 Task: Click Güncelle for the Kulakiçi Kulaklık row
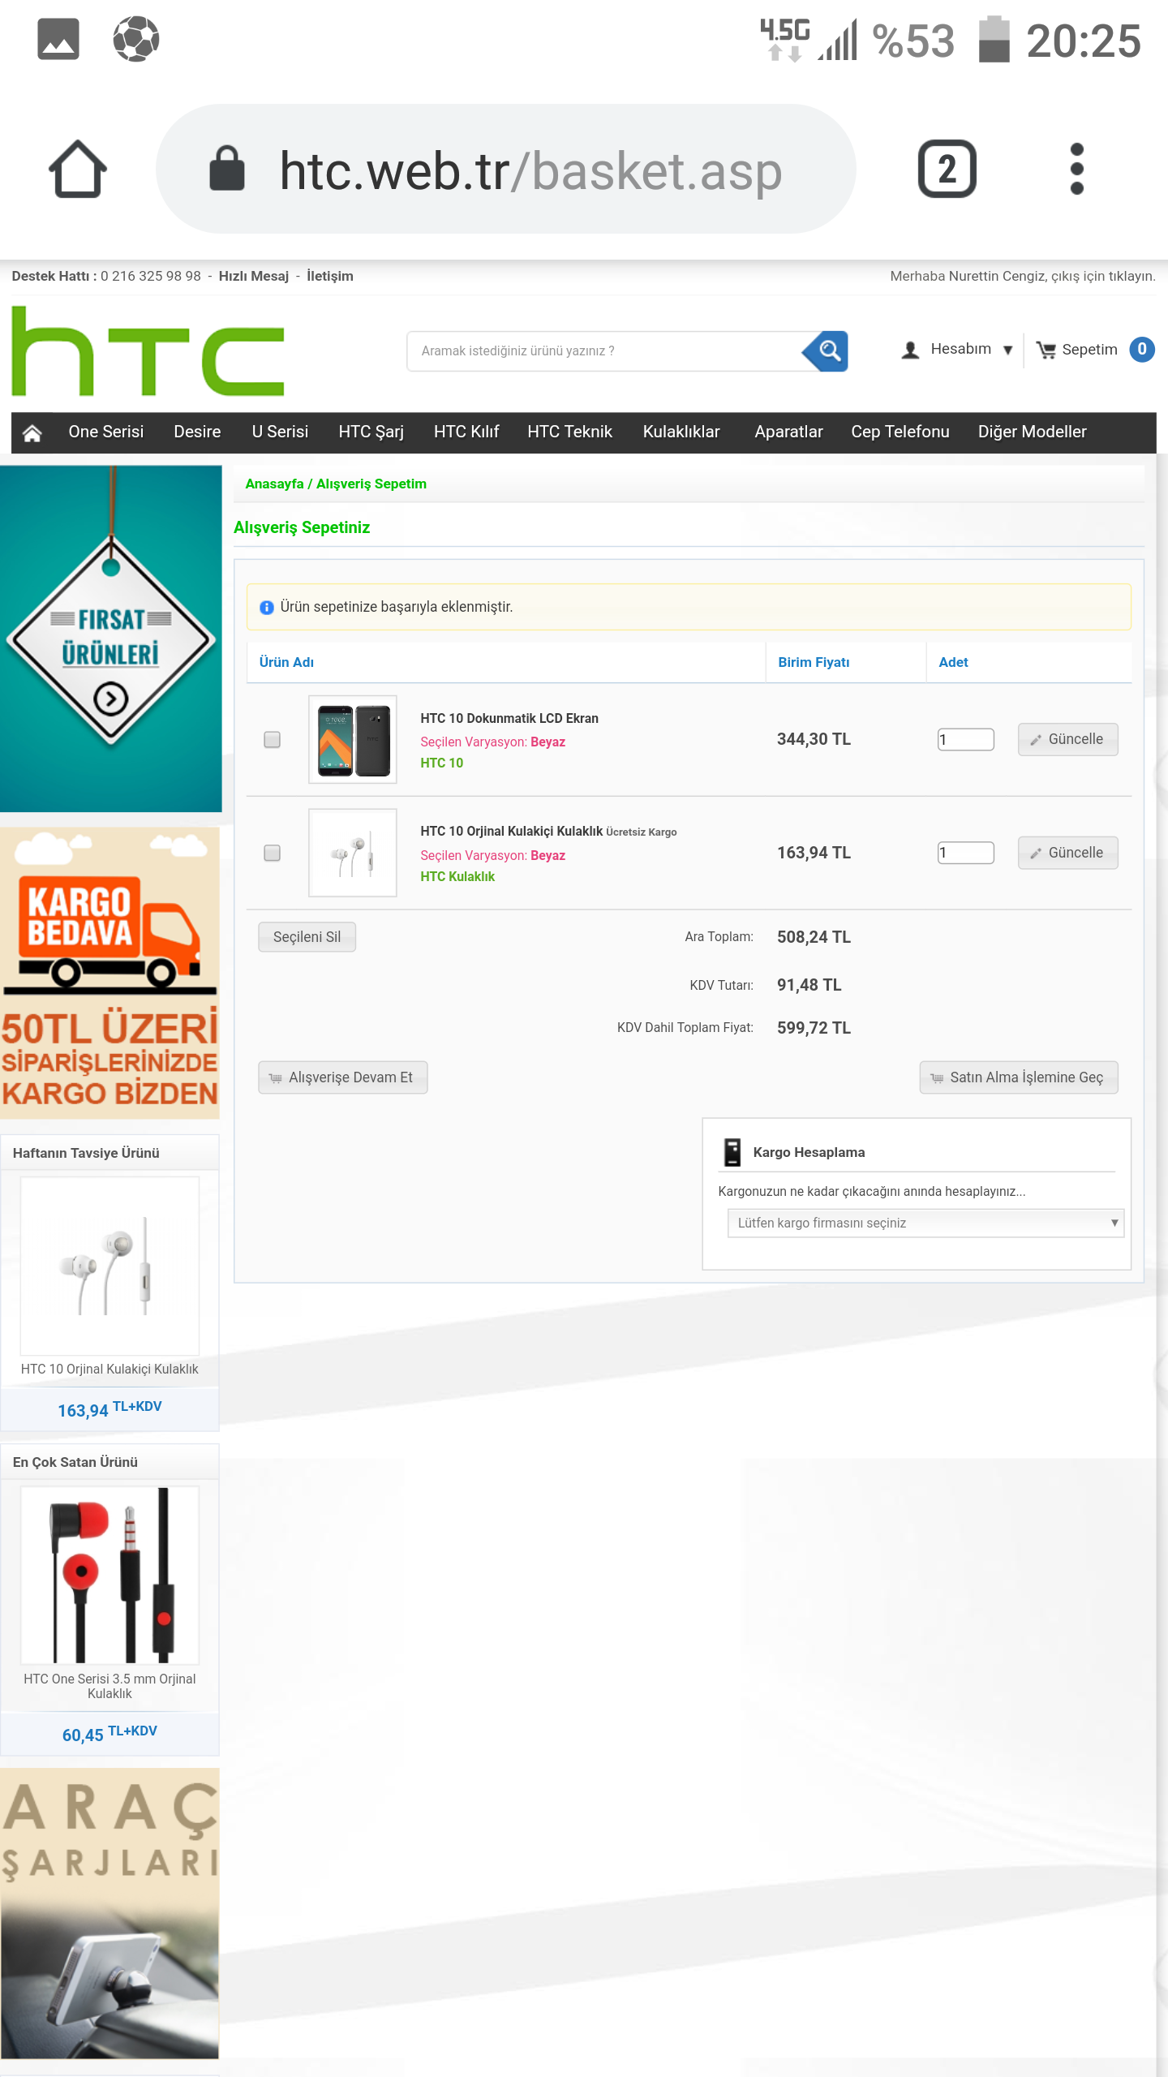click(1067, 853)
